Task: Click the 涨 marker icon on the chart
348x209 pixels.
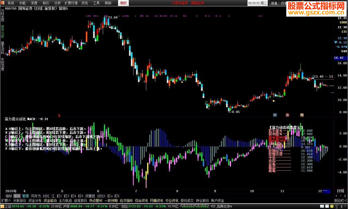Action: pos(287,115)
